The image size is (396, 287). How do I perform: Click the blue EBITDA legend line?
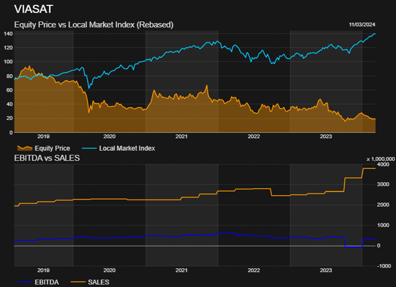(25, 282)
